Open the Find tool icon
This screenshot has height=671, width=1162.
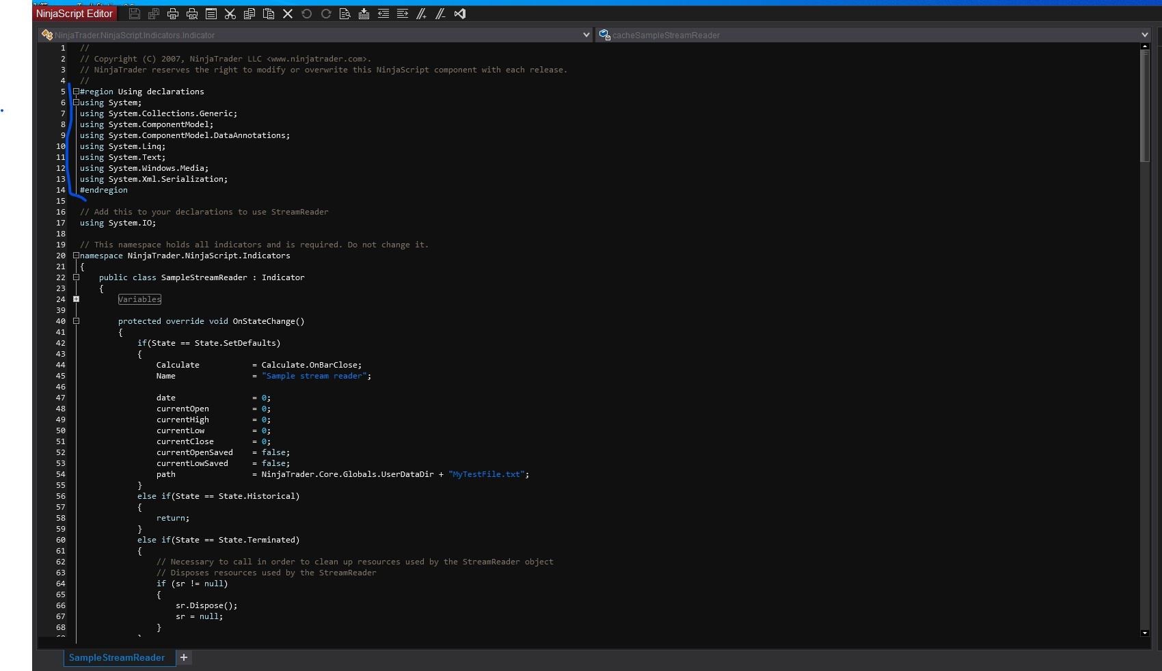coord(345,14)
